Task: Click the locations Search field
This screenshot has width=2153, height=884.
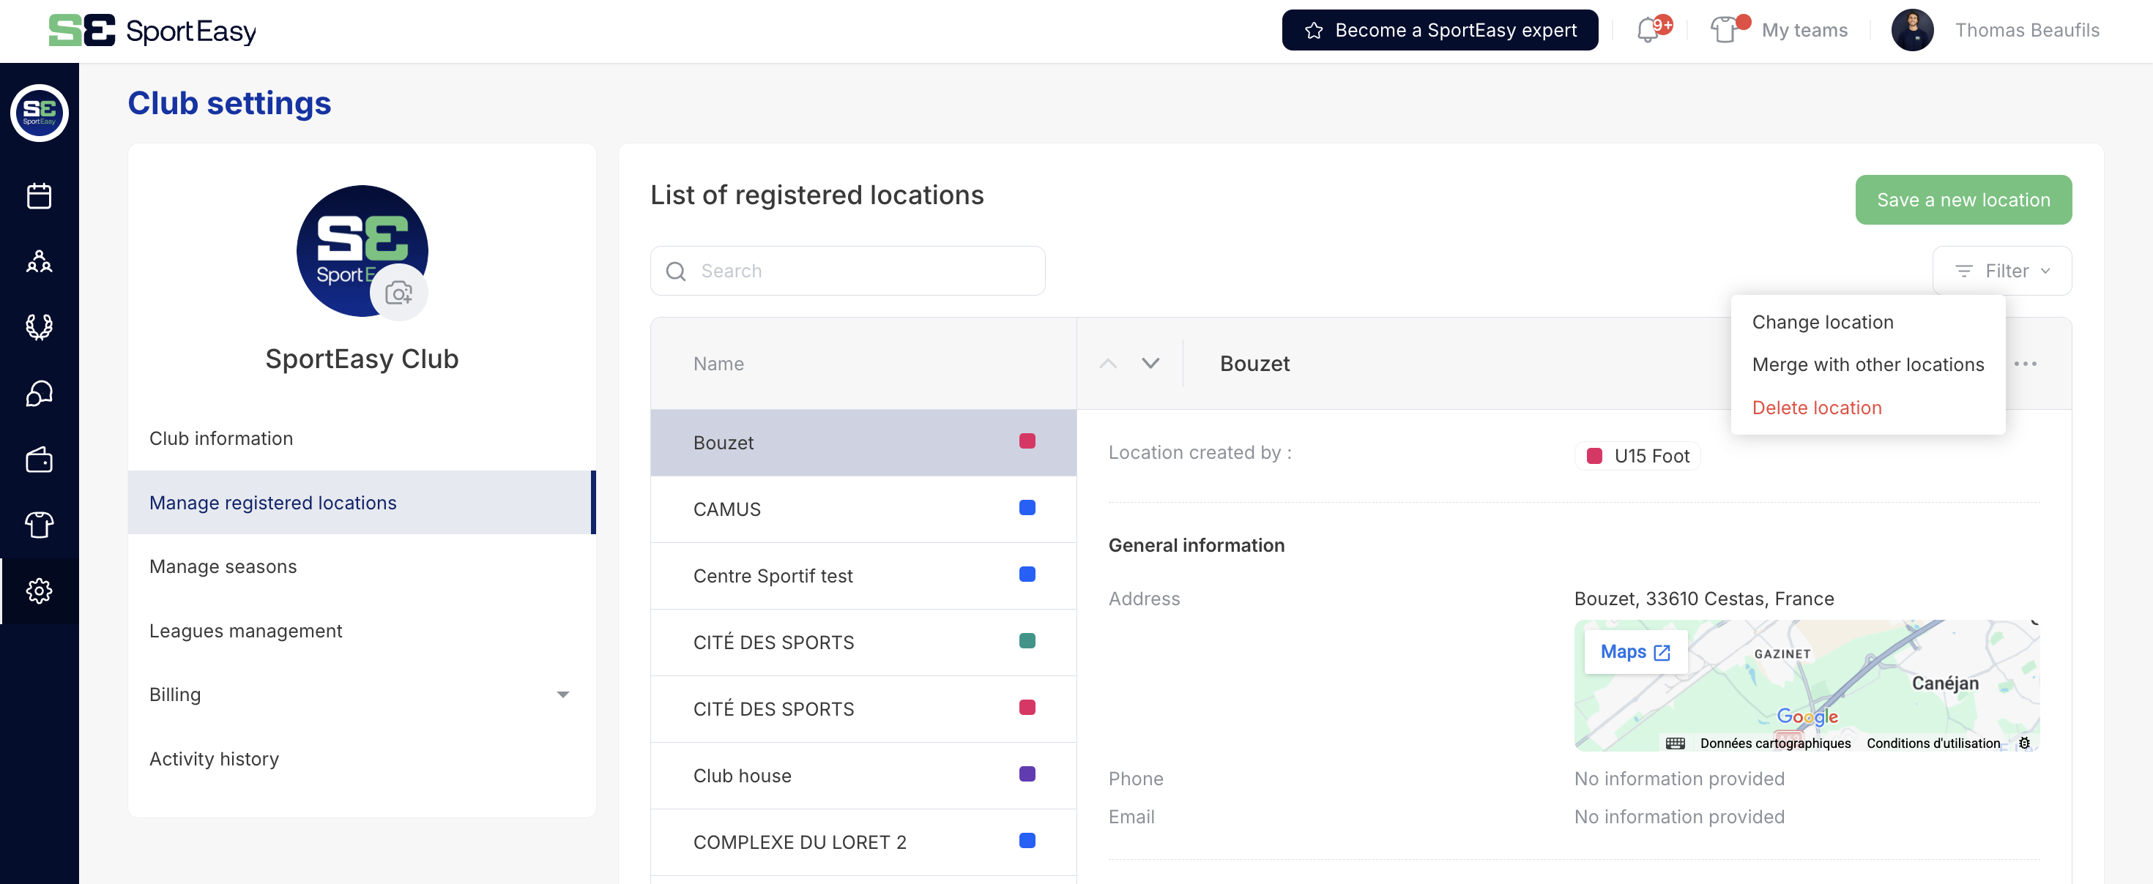Action: 847,271
